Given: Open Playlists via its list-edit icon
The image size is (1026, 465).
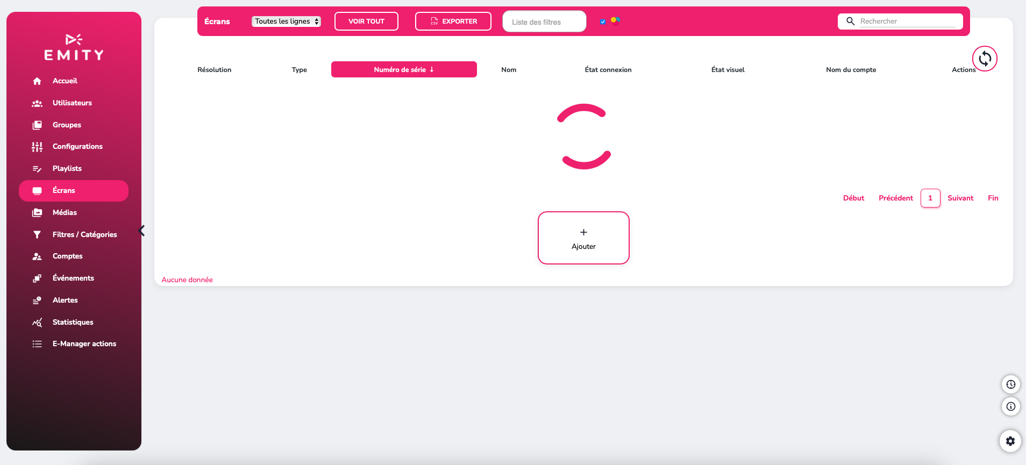Looking at the screenshot, I should click(37, 169).
